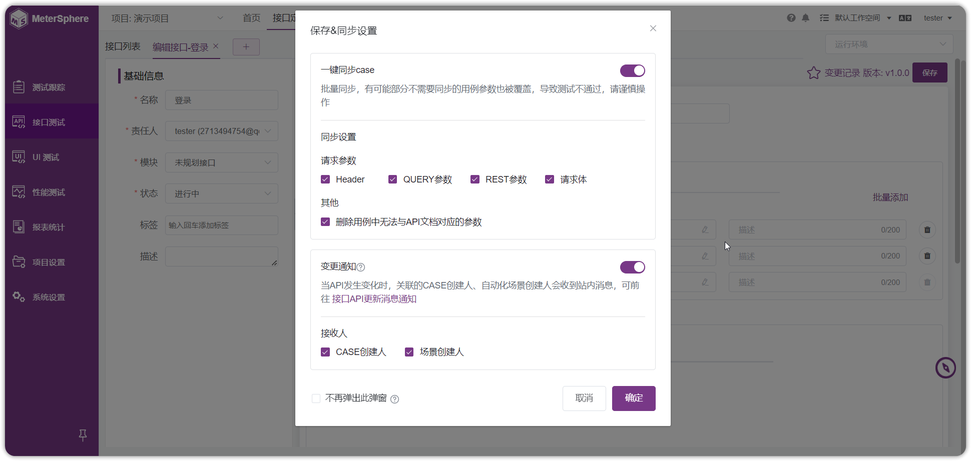This screenshot has width=971, height=461.
Task: Click the round floating compass button
Action: pos(945,368)
